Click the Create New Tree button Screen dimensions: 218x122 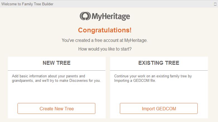point(57,109)
